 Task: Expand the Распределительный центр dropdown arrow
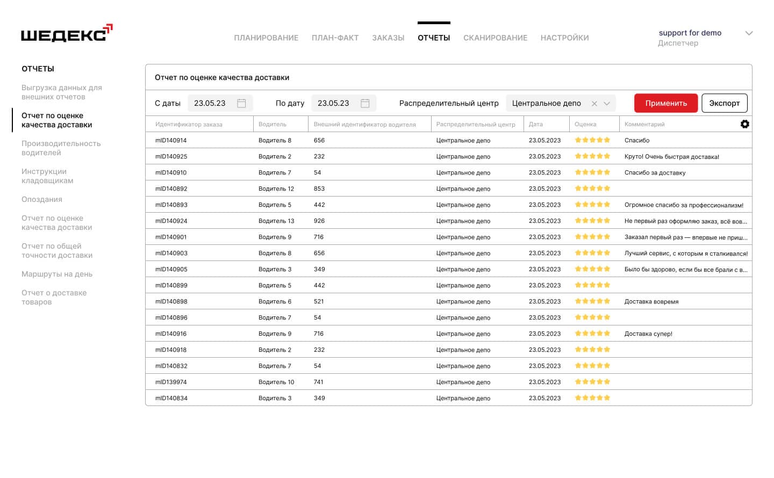607,104
